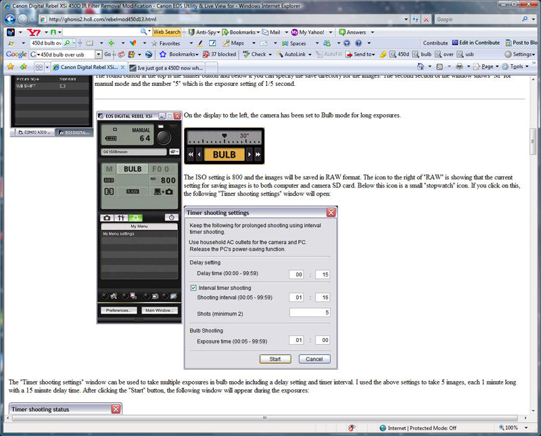Click the Main Window... button in EOS Utility
Image resolution: width=541 pixels, height=436 pixels.
160,310
